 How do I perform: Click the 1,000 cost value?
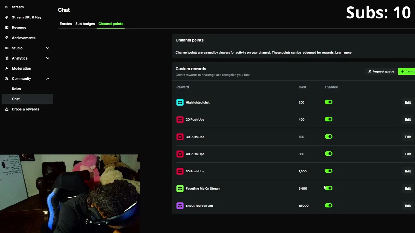point(302,171)
